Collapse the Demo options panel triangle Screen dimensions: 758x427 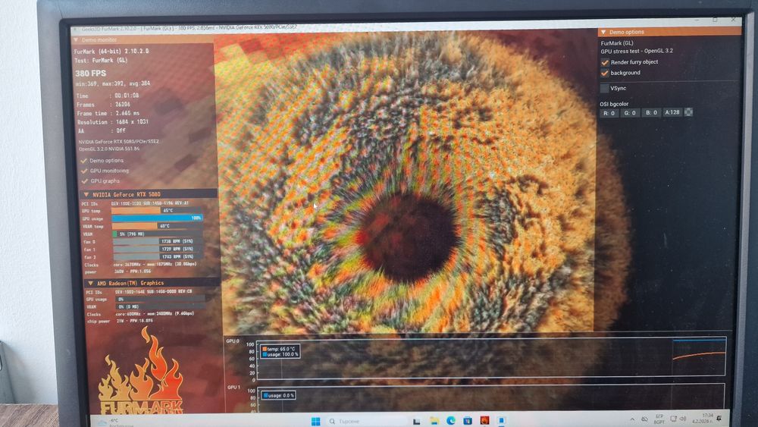603,32
